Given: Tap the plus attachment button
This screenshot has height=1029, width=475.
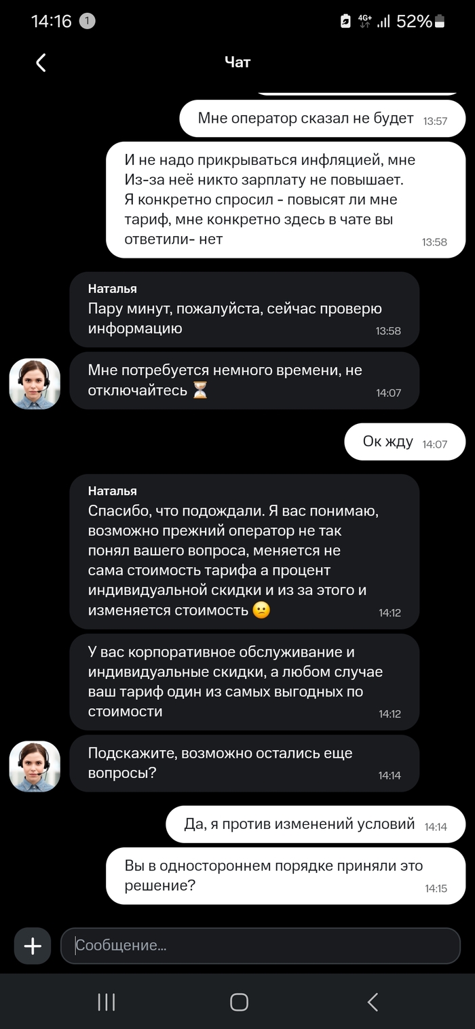Looking at the screenshot, I should 33,946.
